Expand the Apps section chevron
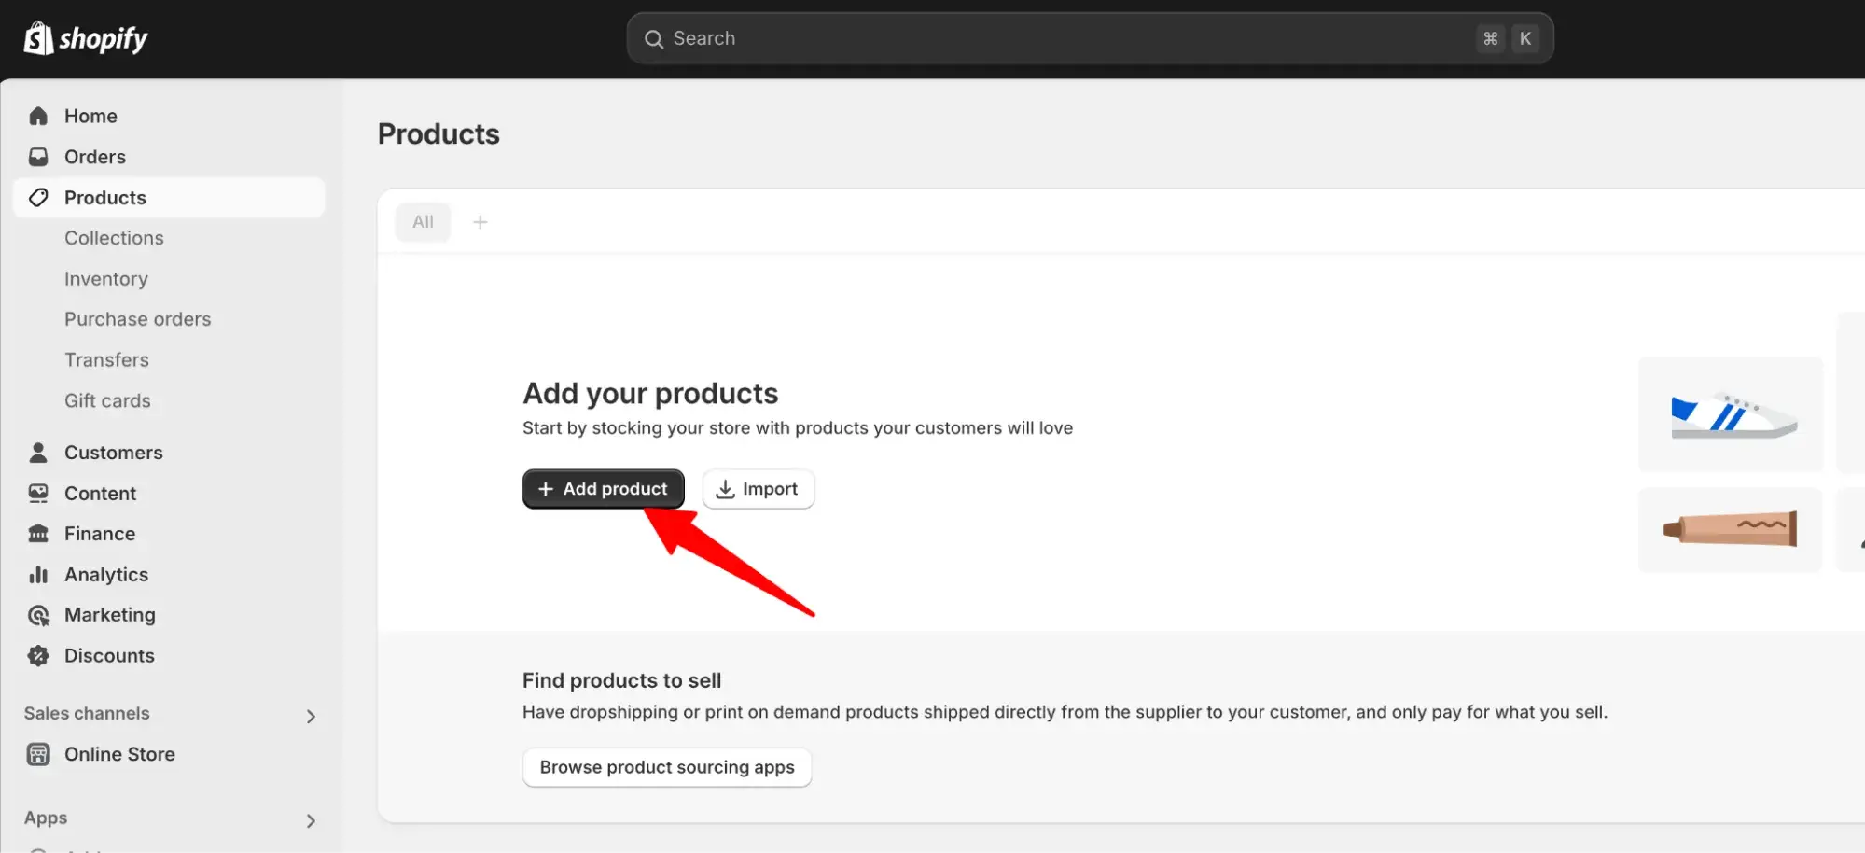The image size is (1865, 853). 311,820
